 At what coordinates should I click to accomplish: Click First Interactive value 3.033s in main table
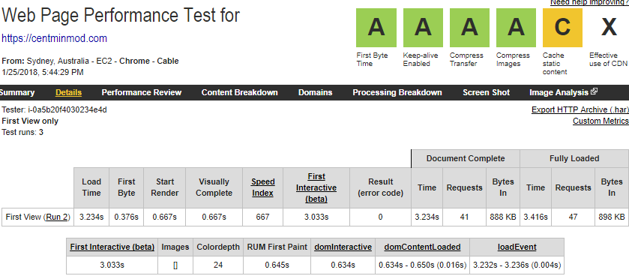tap(316, 217)
